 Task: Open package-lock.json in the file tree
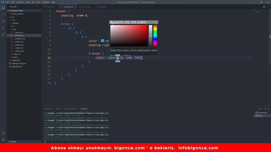(24, 63)
